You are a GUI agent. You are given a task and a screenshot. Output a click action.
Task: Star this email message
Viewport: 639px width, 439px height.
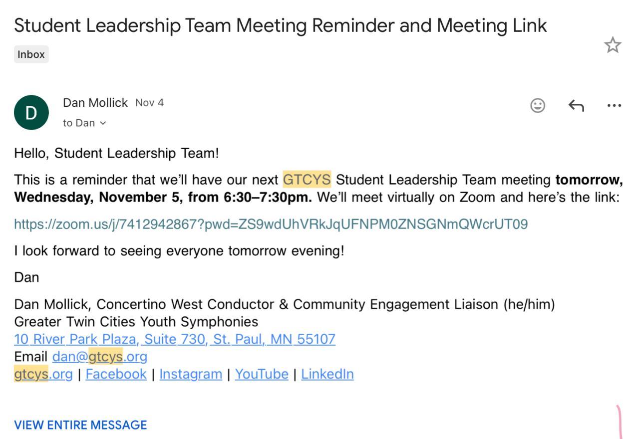point(613,45)
